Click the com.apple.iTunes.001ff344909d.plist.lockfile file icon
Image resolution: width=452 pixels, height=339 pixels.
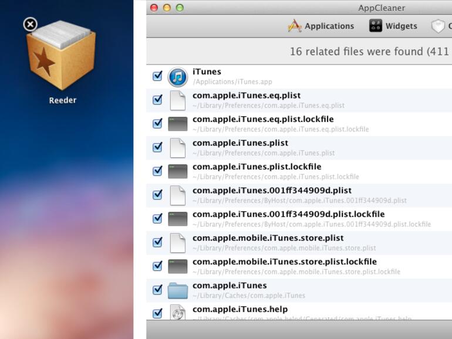click(x=177, y=219)
